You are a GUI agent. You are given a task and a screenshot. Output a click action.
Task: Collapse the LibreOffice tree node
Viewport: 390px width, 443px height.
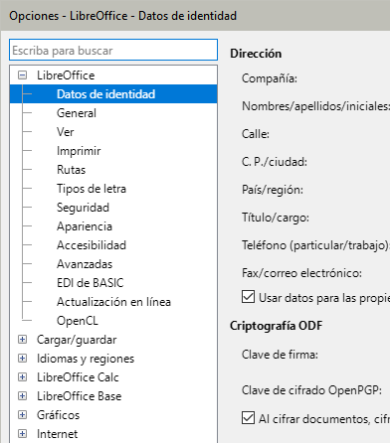click(22, 75)
